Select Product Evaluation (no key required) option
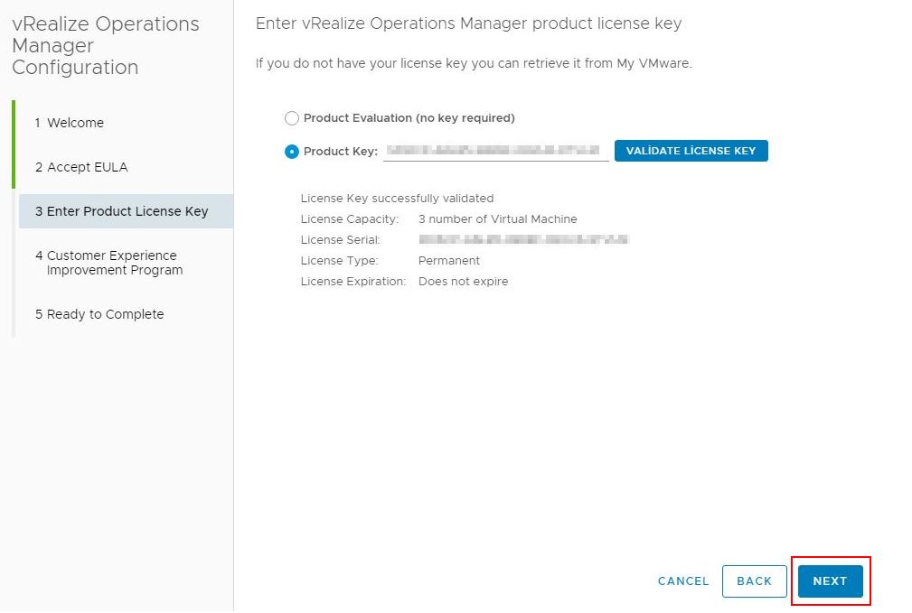 click(291, 118)
